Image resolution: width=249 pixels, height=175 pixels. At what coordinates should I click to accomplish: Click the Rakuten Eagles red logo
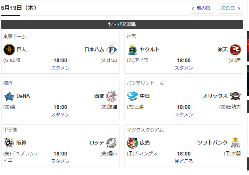click(x=235, y=50)
